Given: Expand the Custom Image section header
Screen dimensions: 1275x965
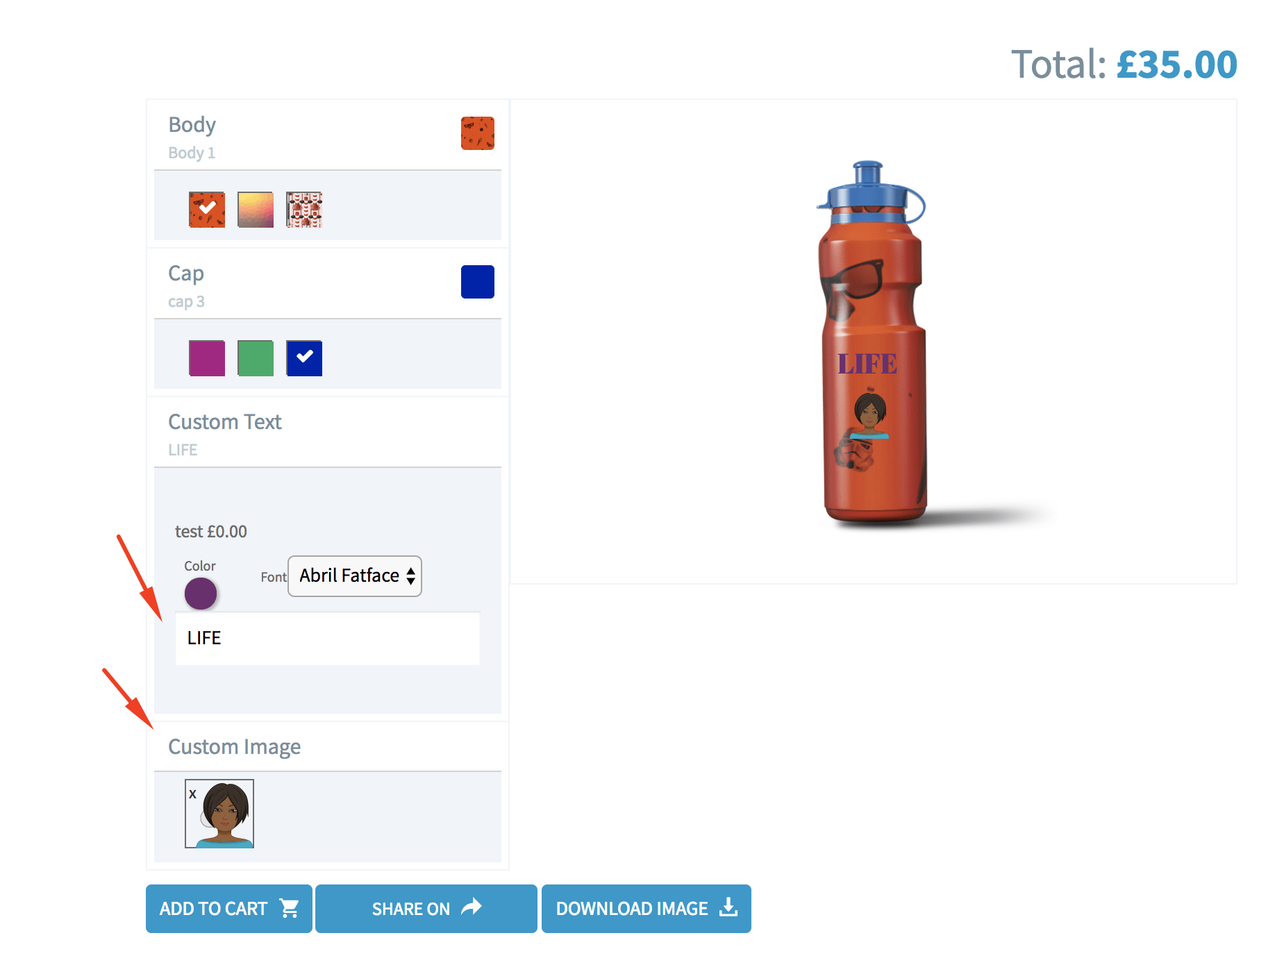Looking at the screenshot, I should (328, 747).
